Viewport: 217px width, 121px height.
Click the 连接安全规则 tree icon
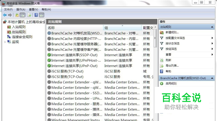[x=9, y=37]
